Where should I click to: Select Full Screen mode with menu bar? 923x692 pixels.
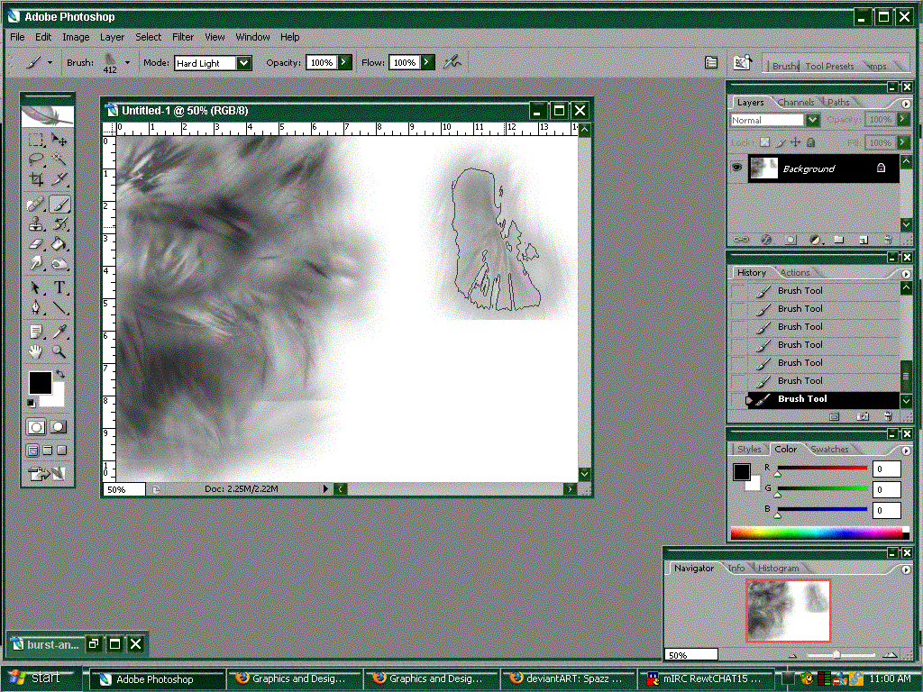click(48, 451)
